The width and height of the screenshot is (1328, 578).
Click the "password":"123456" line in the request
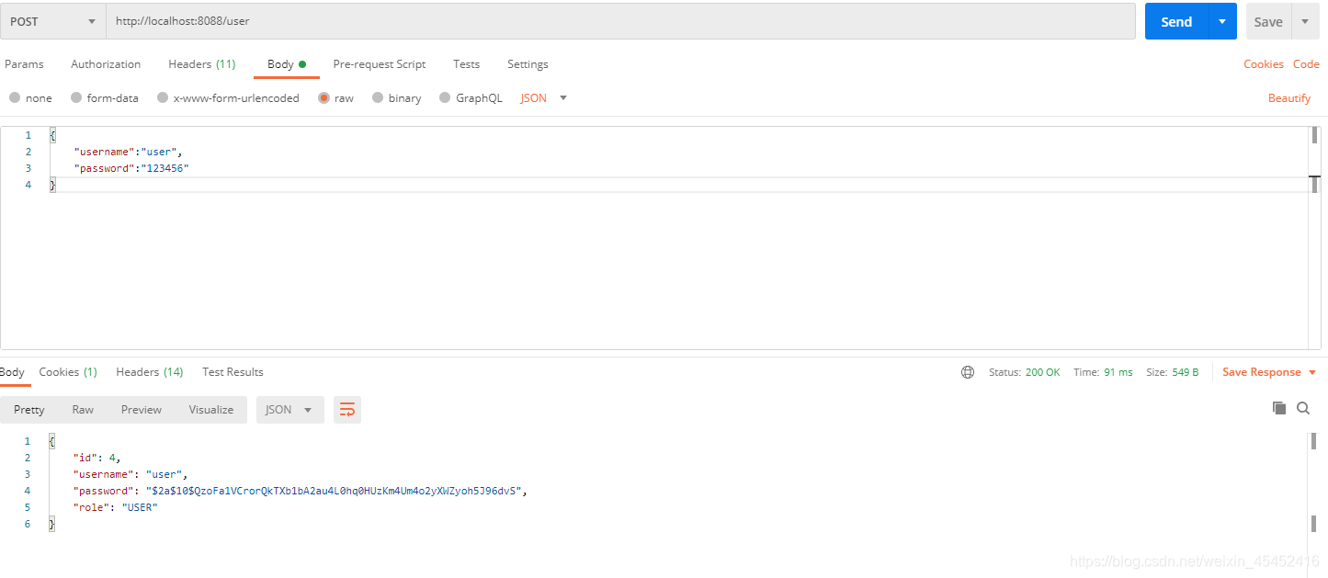(x=131, y=168)
